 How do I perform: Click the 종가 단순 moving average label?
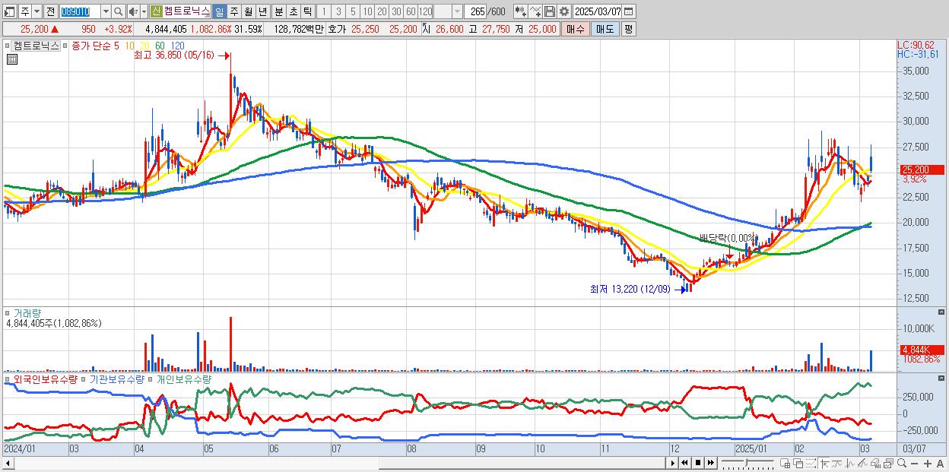(90, 46)
